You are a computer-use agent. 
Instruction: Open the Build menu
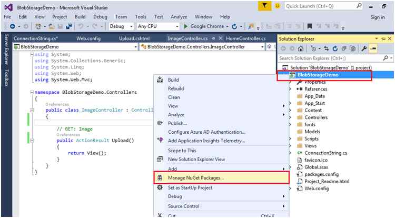[80, 17]
